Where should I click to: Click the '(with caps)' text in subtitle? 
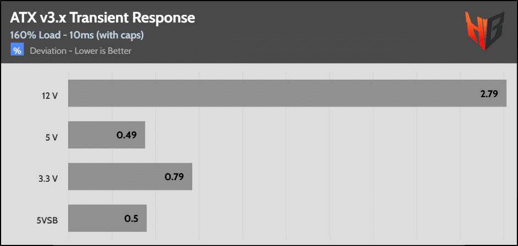120,35
